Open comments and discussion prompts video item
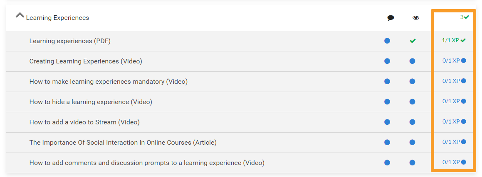This screenshot has width=482, height=177. click(x=146, y=163)
